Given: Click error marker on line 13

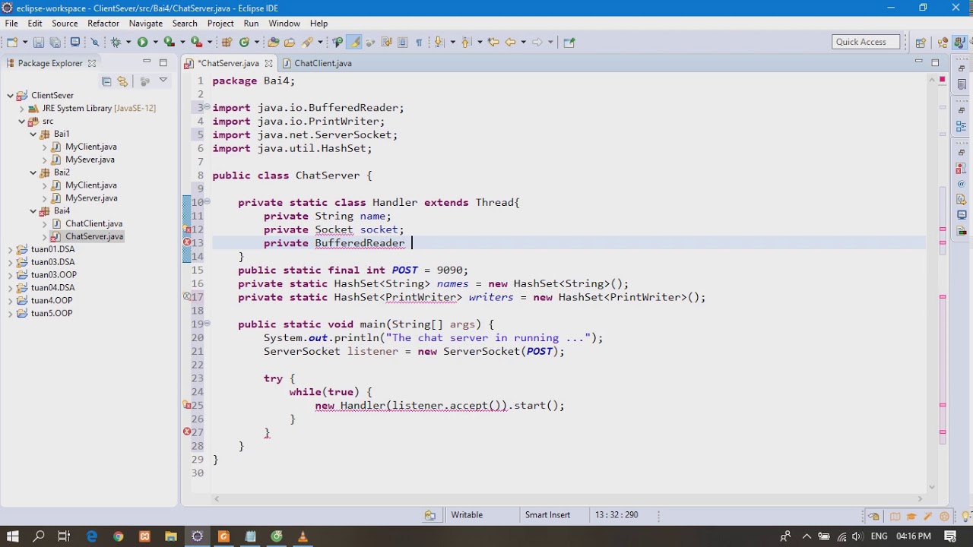Looking at the screenshot, I should [x=187, y=242].
